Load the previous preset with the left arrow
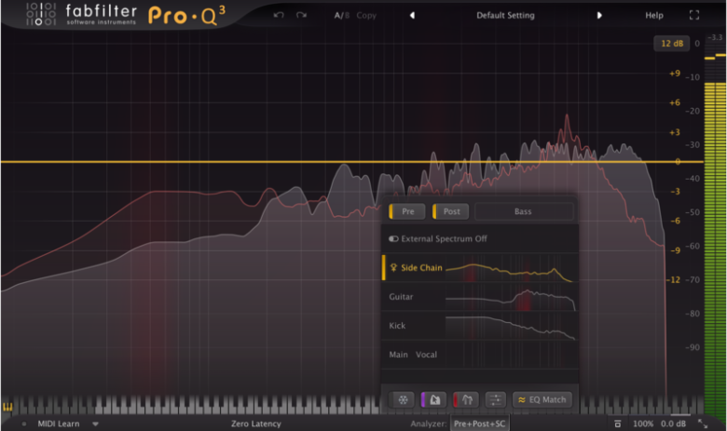Viewport: 727px width, 431px height. click(412, 15)
